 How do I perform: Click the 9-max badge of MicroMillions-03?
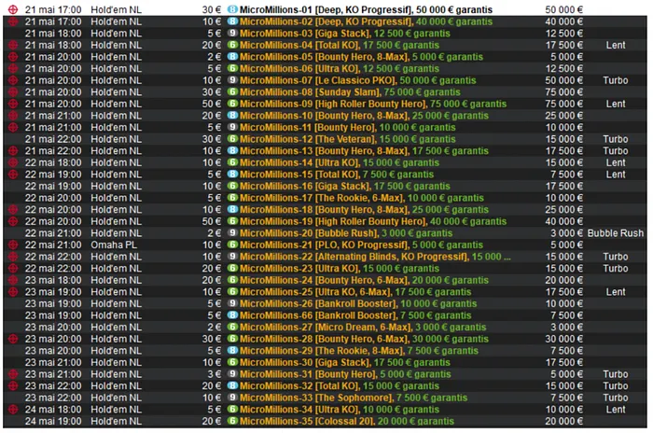(232, 33)
